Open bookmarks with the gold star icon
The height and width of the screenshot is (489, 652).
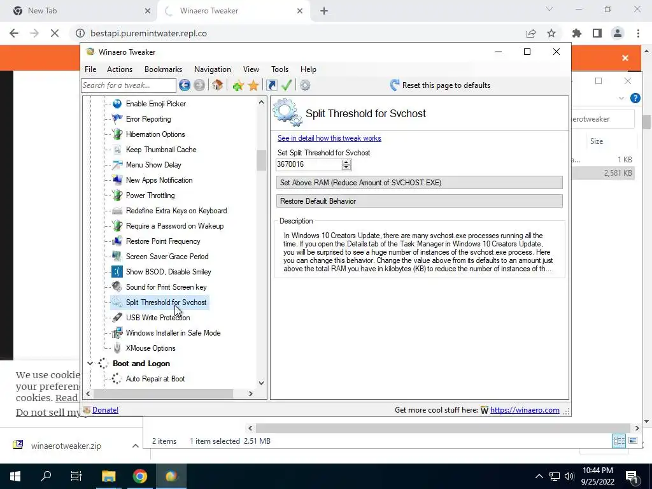[253, 86]
